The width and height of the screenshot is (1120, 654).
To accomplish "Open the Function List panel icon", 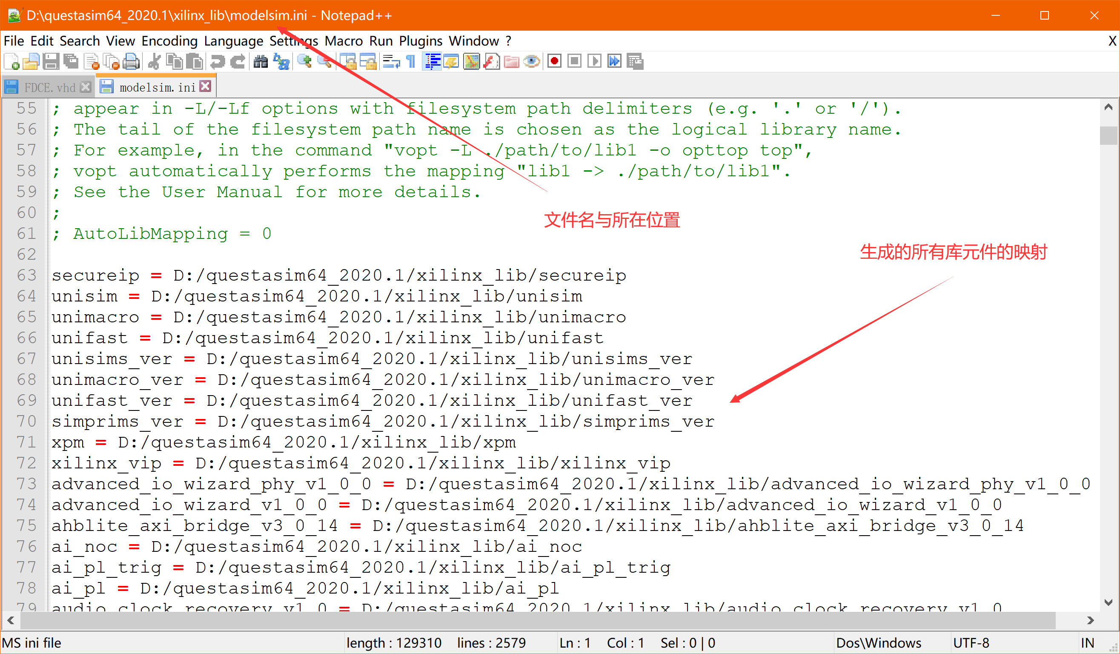I will coord(492,62).
